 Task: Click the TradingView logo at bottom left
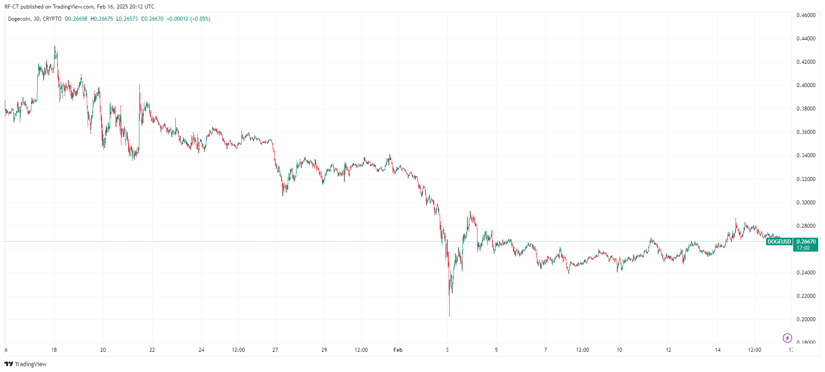pyautogui.click(x=26, y=364)
